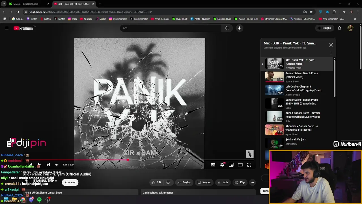Screen dimensions: 362x204
Task: Open browser extensions puzzle icon
Action: click(334, 12)
